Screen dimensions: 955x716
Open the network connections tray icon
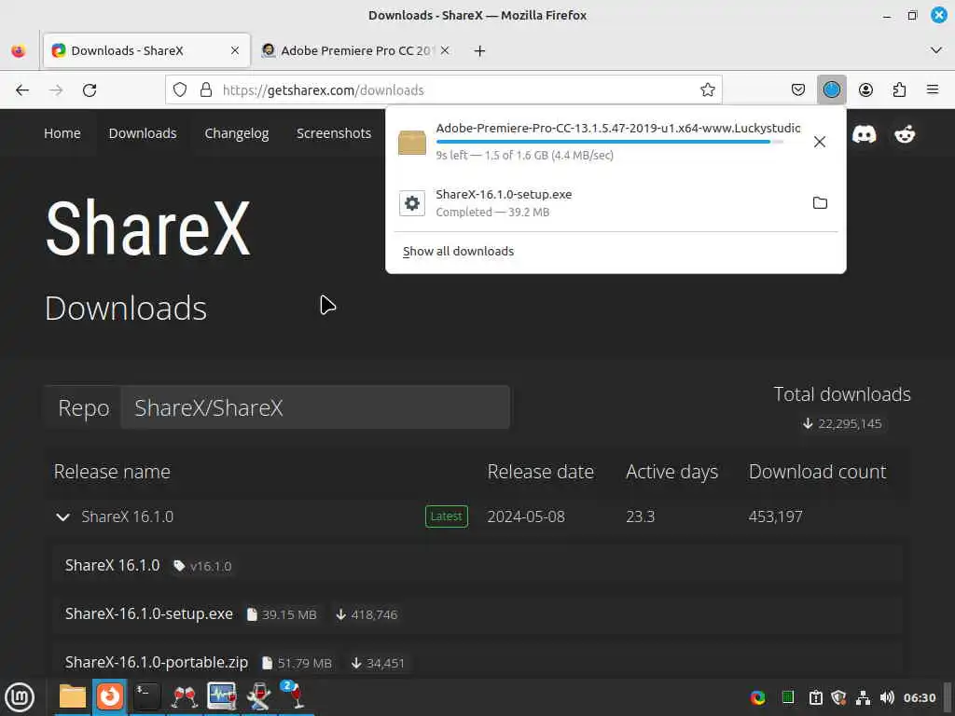tap(863, 697)
